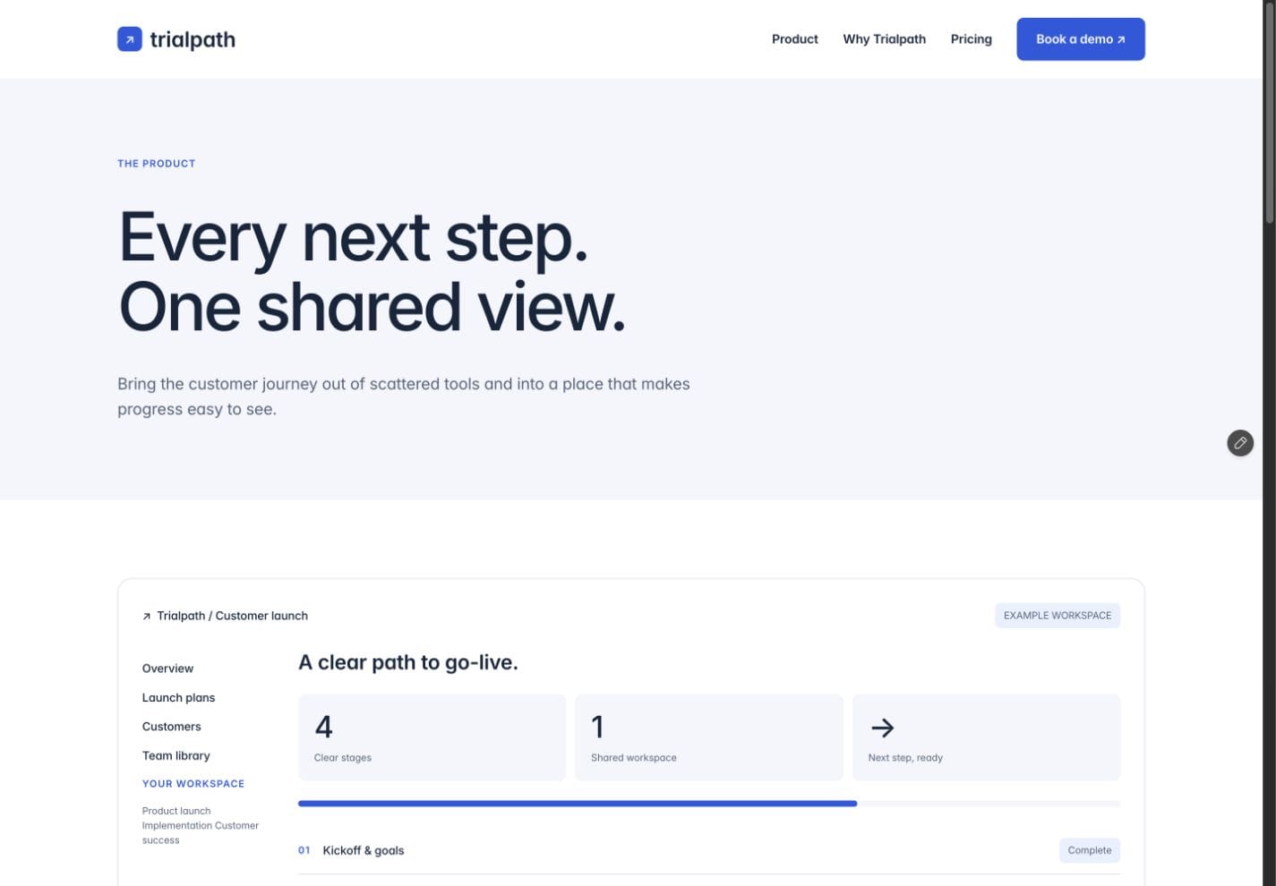
Task: Click the Product launch Implementation Customer success text
Action: click(x=201, y=826)
